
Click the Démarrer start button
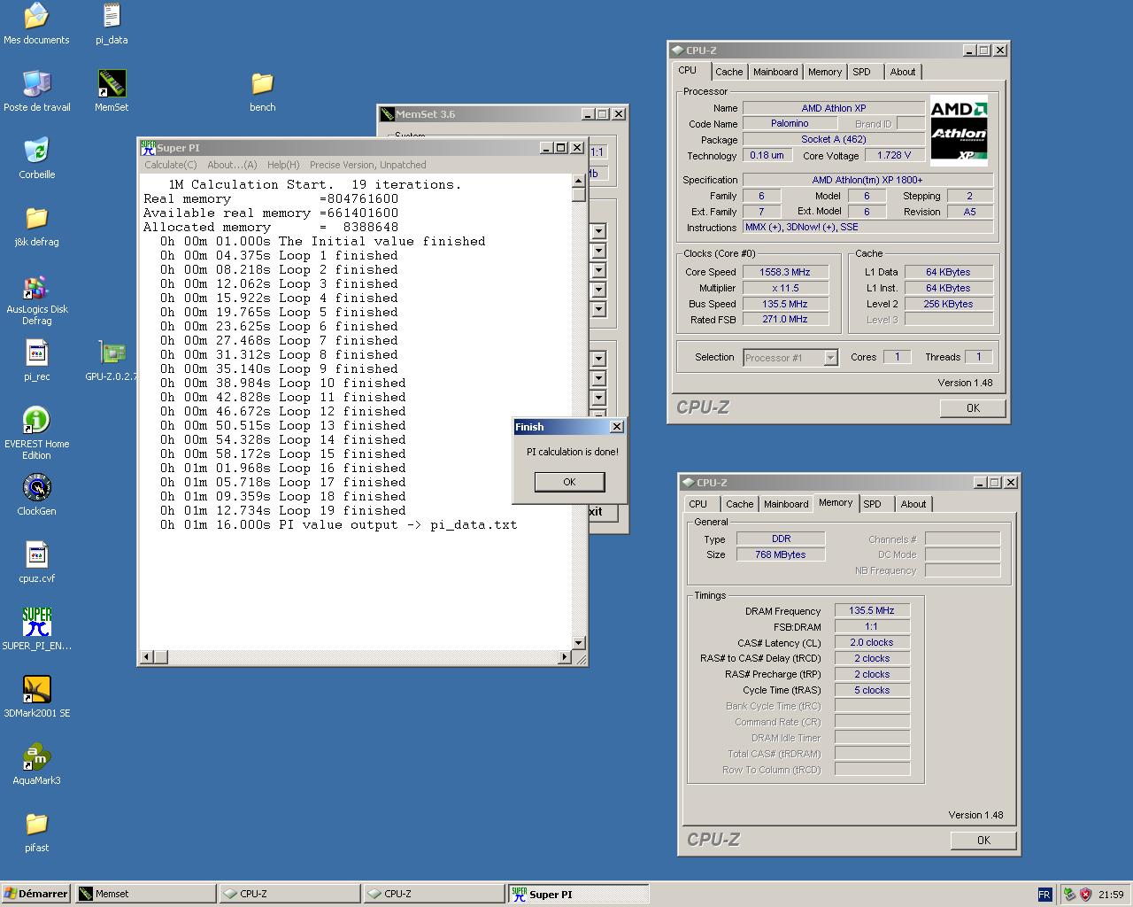(x=36, y=894)
